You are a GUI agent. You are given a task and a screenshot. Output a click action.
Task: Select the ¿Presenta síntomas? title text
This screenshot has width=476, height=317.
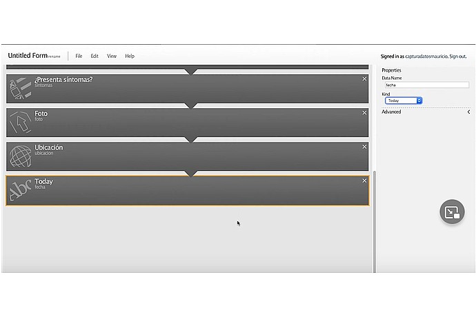pyautogui.click(x=63, y=79)
